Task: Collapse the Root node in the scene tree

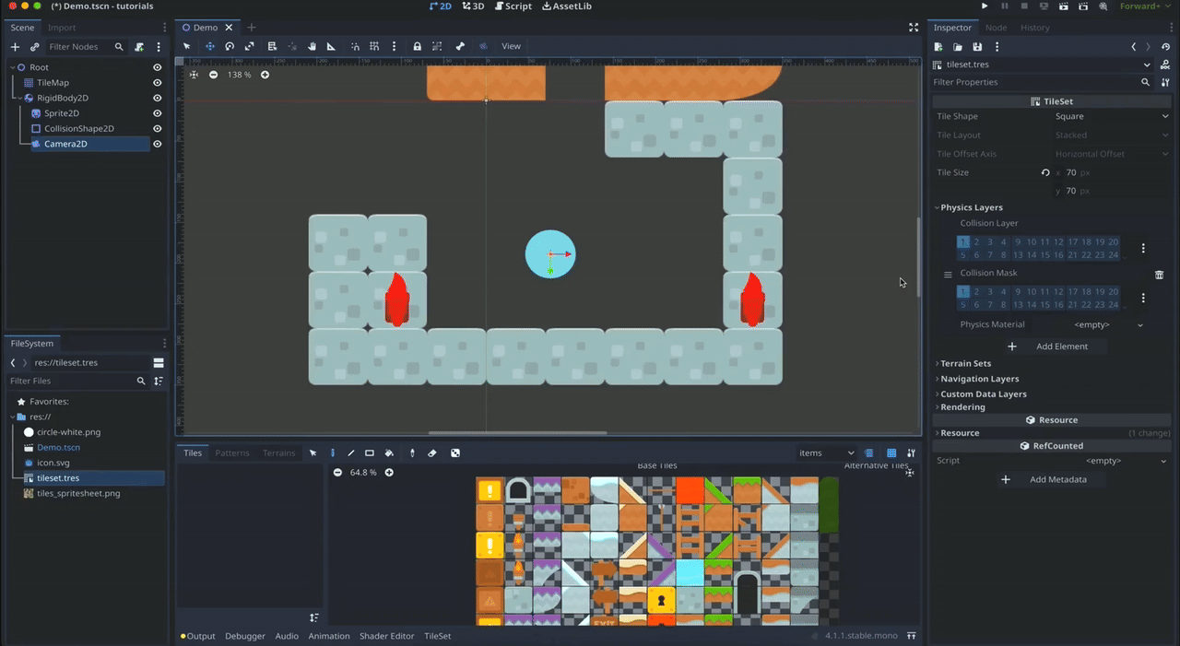Action: (11, 67)
